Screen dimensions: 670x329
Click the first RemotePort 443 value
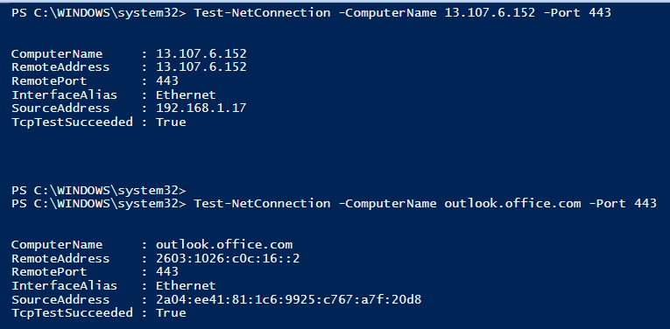click(x=167, y=80)
